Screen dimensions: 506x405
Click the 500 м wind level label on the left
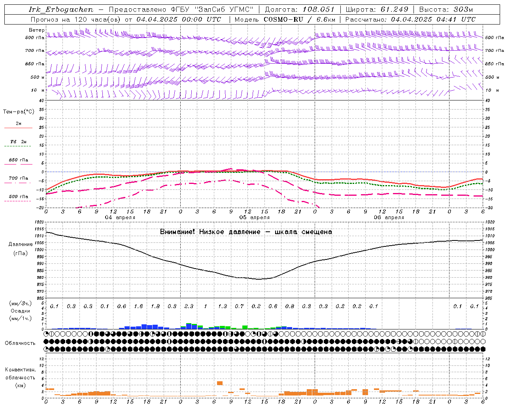pyautogui.click(x=38, y=77)
